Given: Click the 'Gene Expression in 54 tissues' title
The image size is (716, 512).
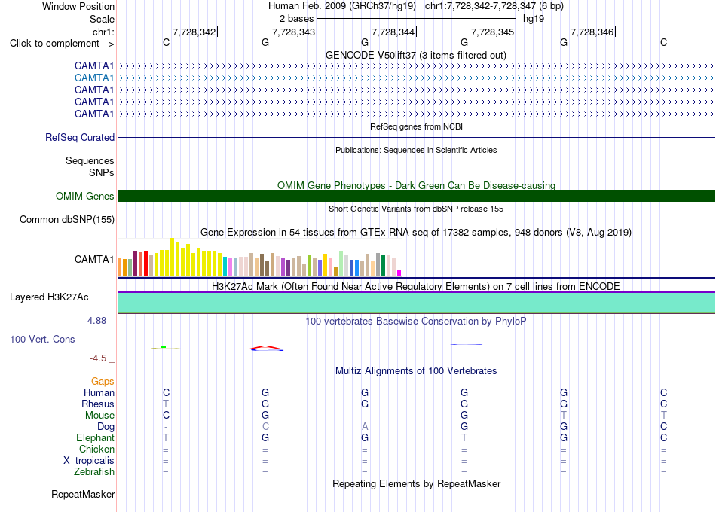Looking at the screenshot, I should [416, 232].
